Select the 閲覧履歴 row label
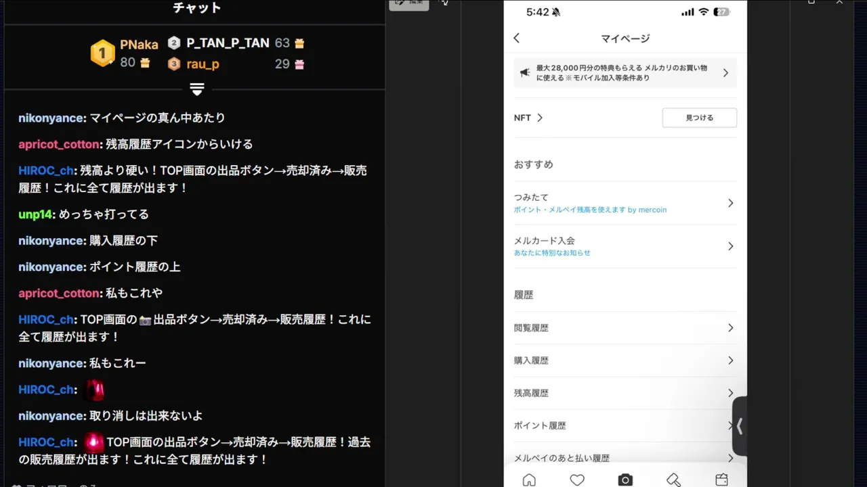The height and width of the screenshot is (487, 867). click(x=531, y=328)
